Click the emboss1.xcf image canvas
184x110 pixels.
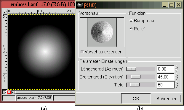(x=41, y=52)
